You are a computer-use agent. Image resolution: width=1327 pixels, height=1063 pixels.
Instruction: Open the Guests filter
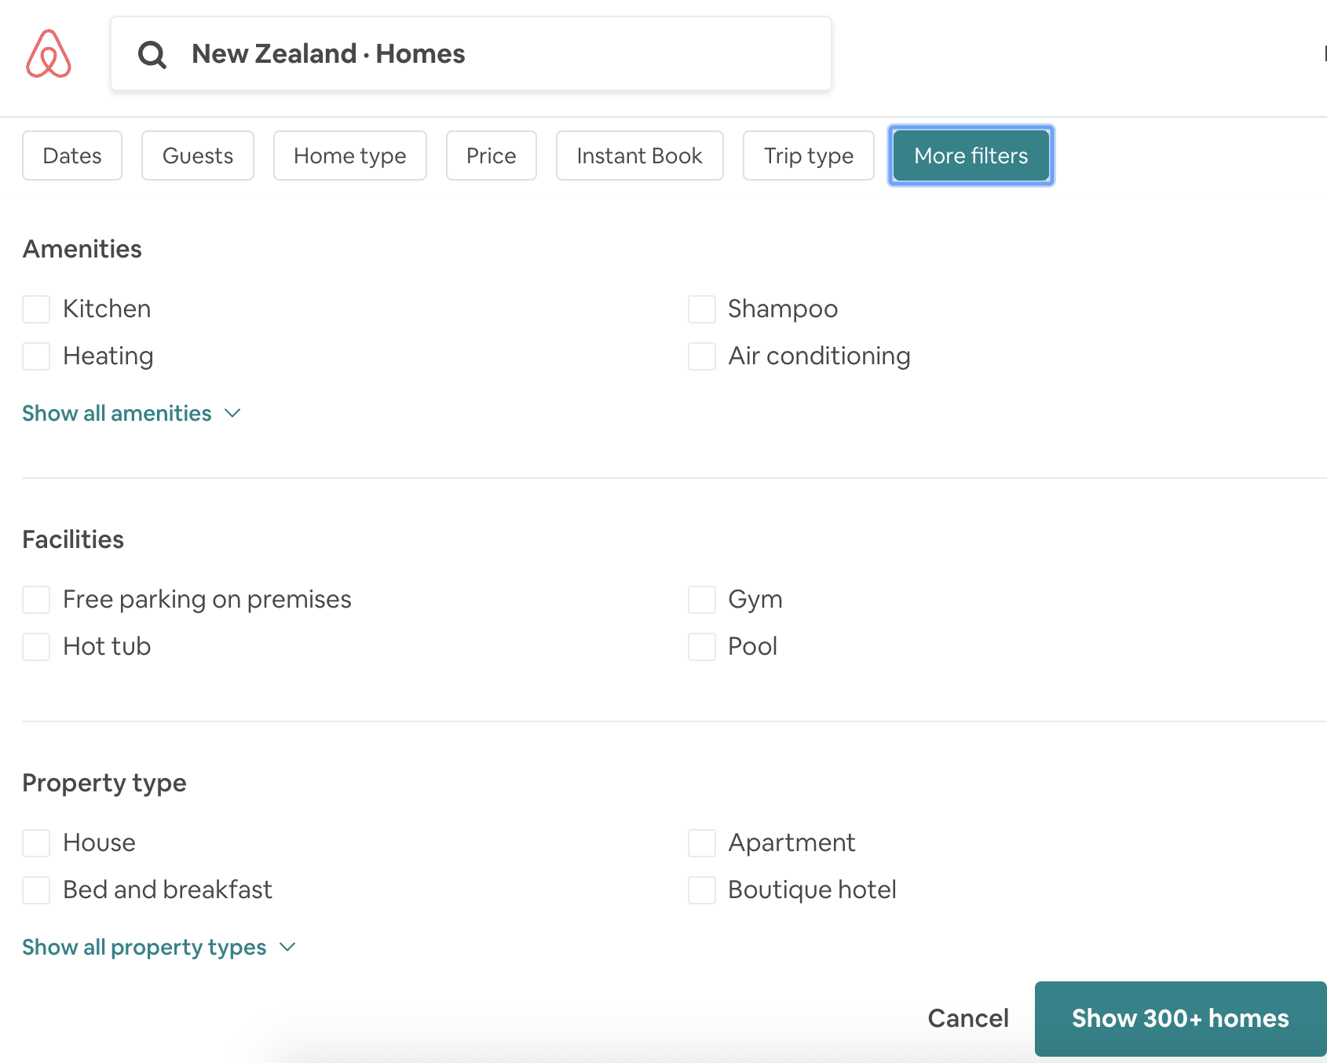coord(197,155)
